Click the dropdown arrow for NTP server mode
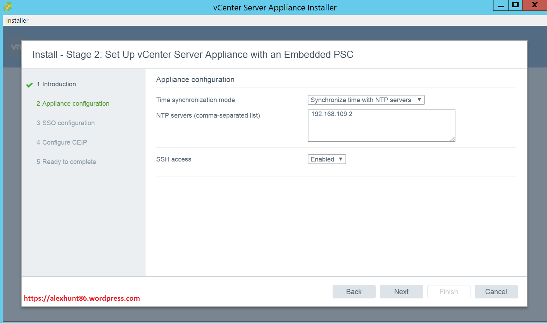 [x=419, y=100]
